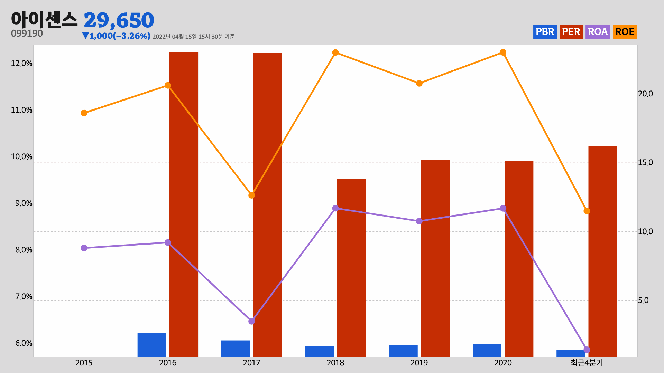Click the current price 29,650
The image size is (664, 373).
(x=119, y=21)
